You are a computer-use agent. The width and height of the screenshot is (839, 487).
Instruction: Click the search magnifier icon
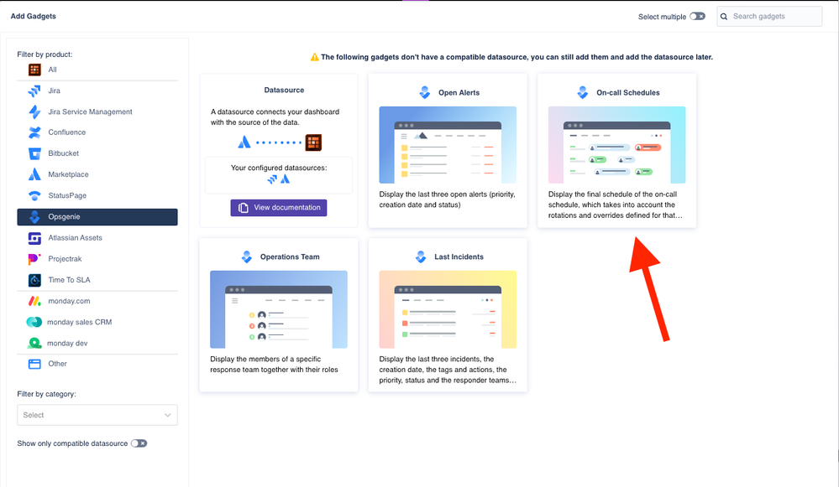click(x=724, y=17)
